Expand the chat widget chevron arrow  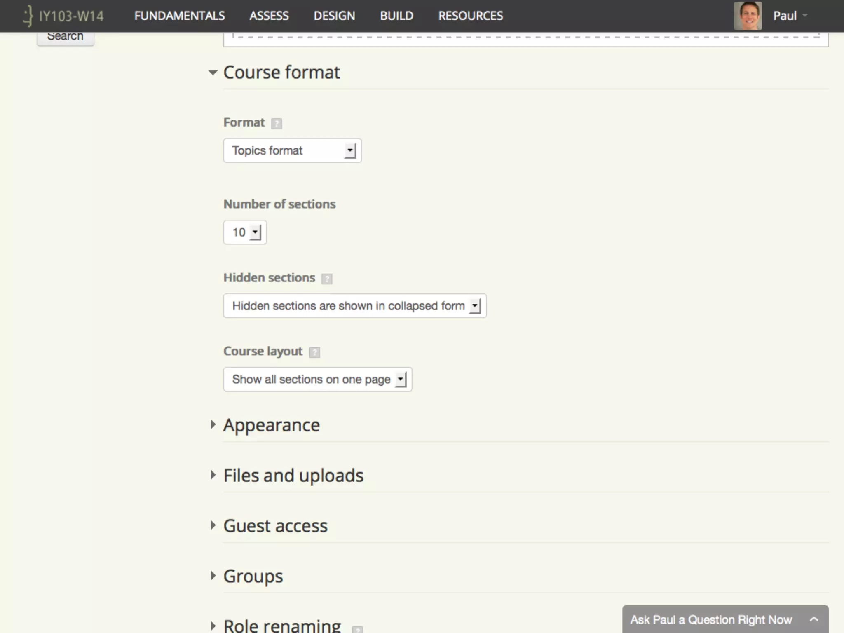point(814,619)
